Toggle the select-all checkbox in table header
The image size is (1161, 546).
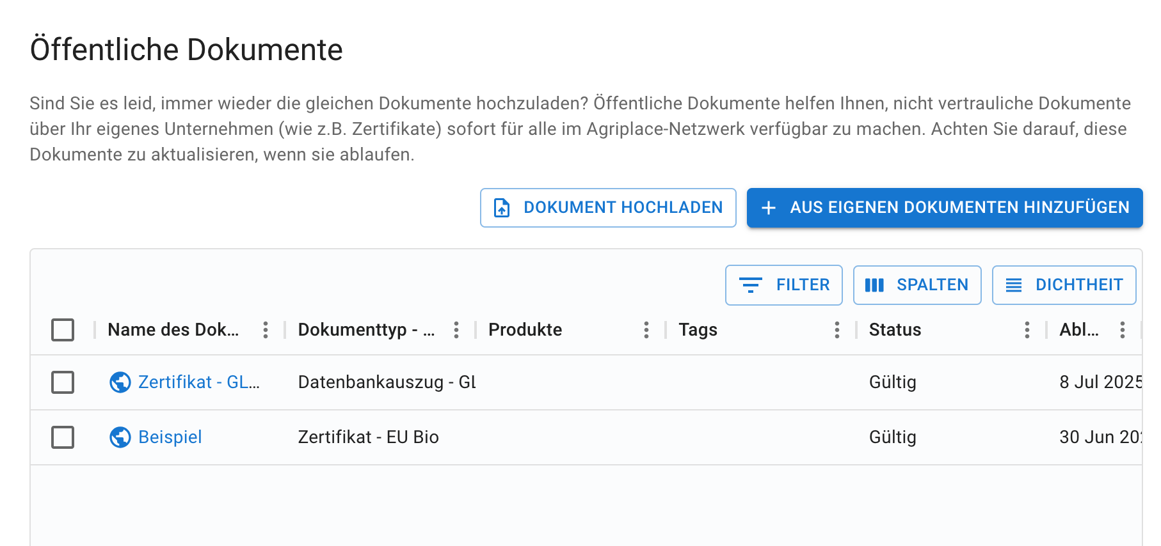coord(63,330)
